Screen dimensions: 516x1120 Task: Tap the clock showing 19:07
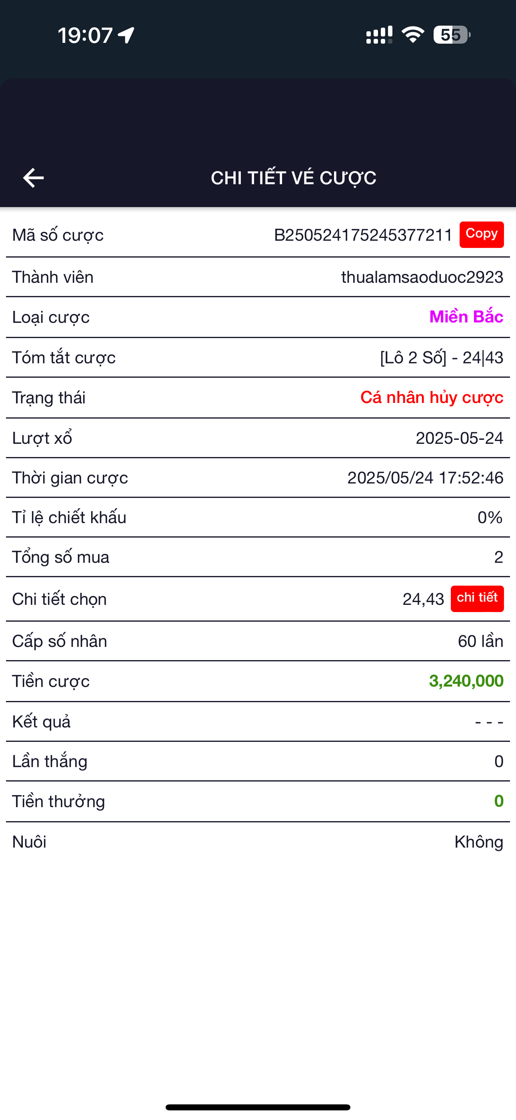point(85,35)
